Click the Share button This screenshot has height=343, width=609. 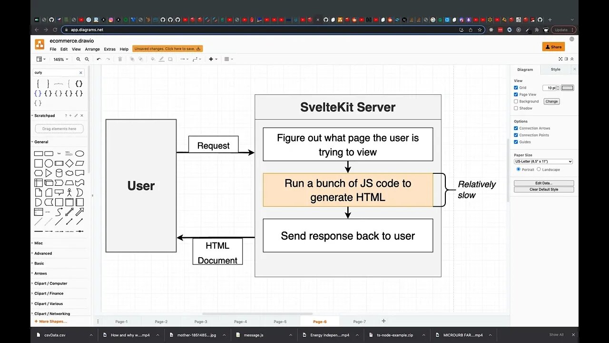tap(553, 47)
